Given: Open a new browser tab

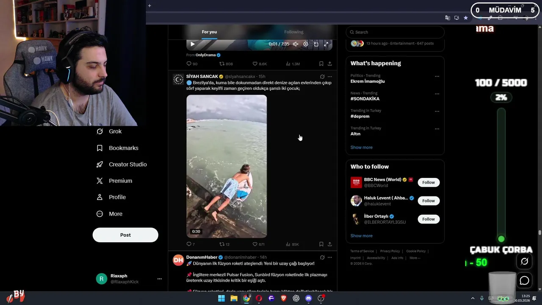Looking at the screenshot, I should 149,6.
